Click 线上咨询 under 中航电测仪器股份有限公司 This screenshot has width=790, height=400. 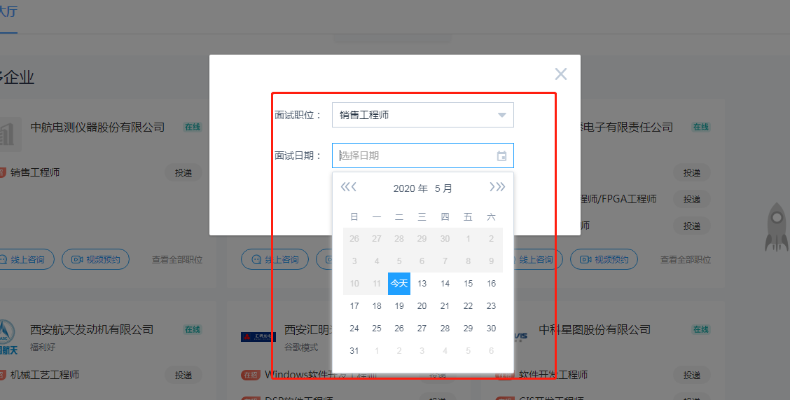(26, 260)
